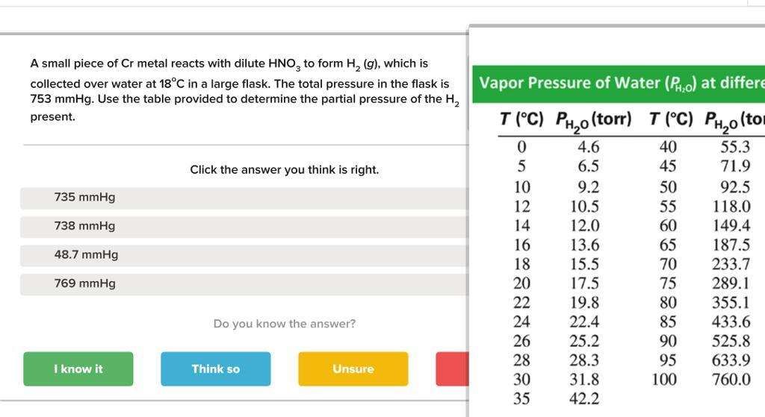Click the yellow Unsure button
This screenshot has height=417, width=765.
coord(353,369)
